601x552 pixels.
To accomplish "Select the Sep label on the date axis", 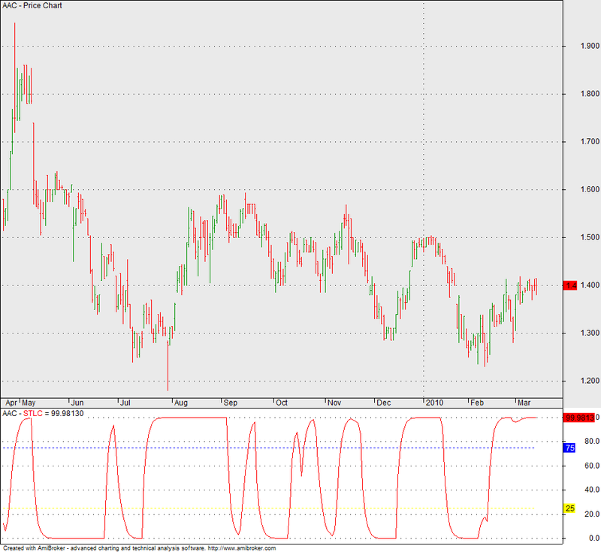I will [231, 403].
